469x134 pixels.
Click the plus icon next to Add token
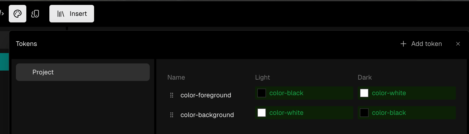[403, 44]
